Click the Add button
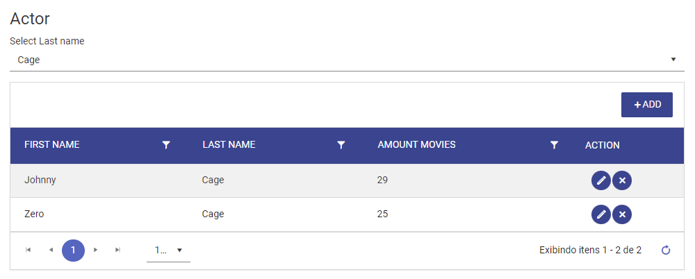Viewport: 695px width, 279px height. point(646,105)
